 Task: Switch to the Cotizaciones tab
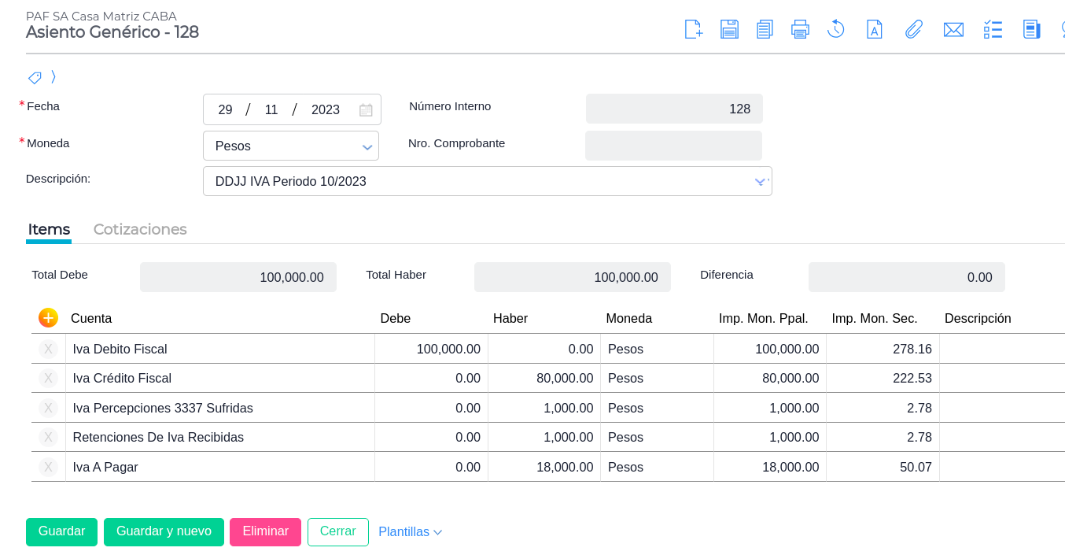140,229
